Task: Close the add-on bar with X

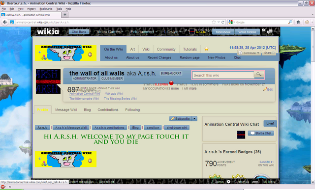Action: coord(10,187)
